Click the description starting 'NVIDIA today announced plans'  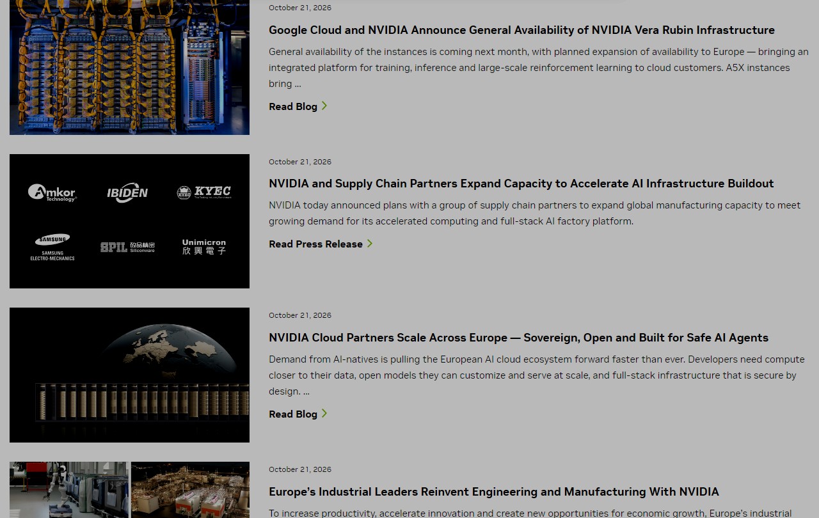pos(534,213)
